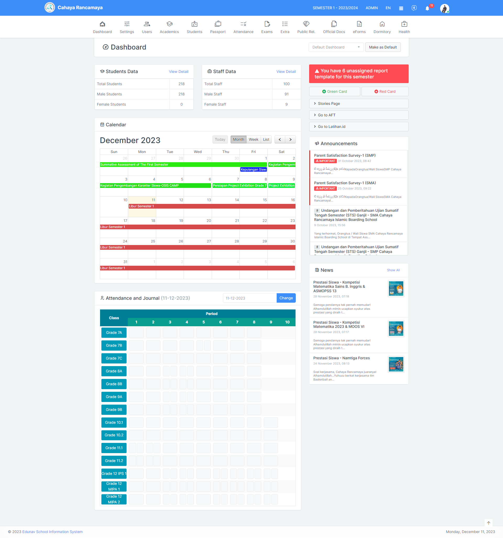Open the Default Dashboard dropdown
Image resolution: width=503 pixels, height=538 pixels.
click(336, 47)
